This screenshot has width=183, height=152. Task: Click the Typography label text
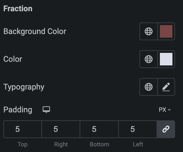(24, 87)
